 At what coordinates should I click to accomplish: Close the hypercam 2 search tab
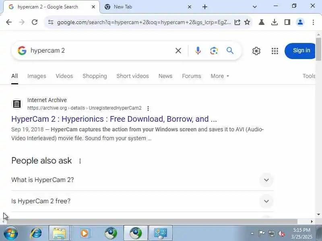(93, 7)
